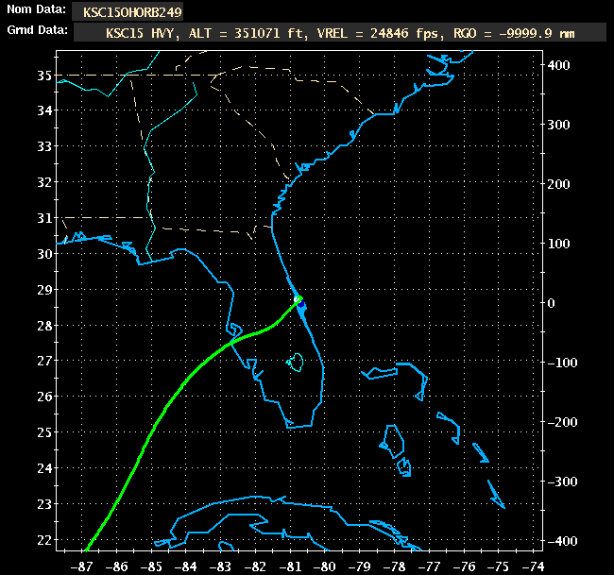
Task: Click latitude label 30 on left axis
Action: [44, 254]
